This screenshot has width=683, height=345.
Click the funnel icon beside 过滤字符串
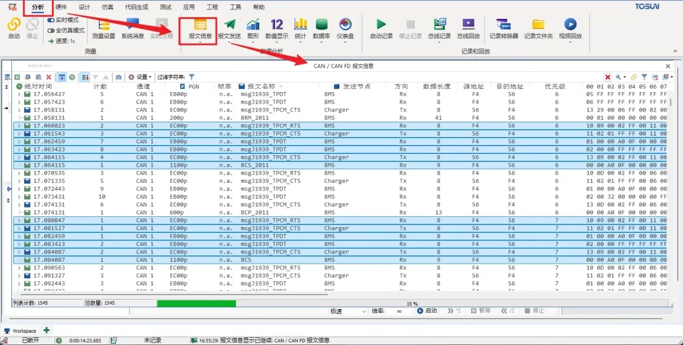(x=191, y=77)
